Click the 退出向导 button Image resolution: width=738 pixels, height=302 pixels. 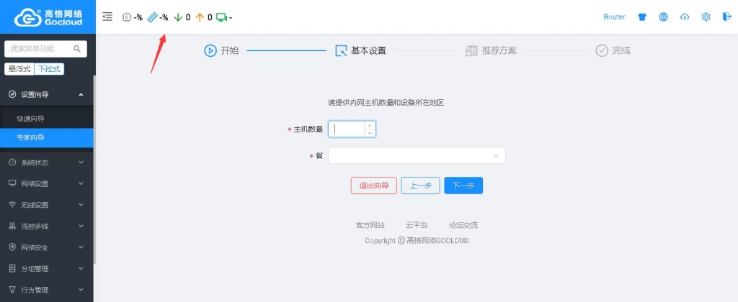(374, 186)
